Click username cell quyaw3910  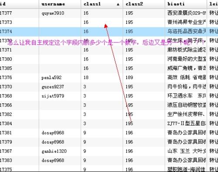pos(53,13)
